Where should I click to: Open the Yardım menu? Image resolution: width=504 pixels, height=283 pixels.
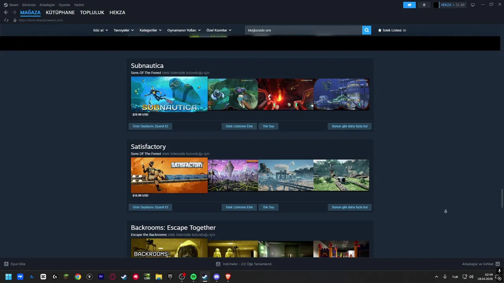[x=79, y=5]
